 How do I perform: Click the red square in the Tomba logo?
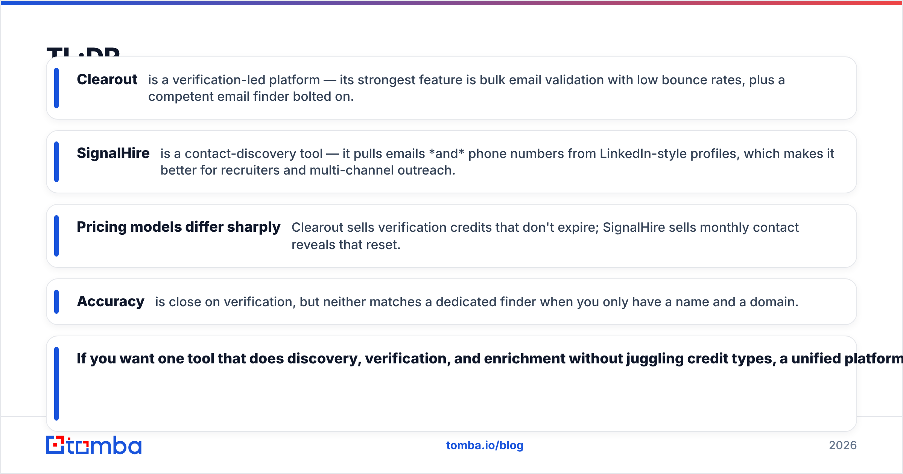56,445
